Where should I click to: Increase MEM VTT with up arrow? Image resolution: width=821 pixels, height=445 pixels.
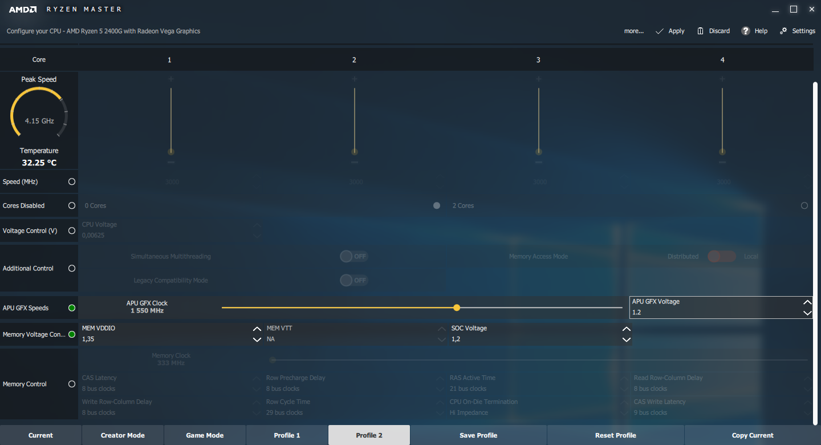[x=442, y=329]
